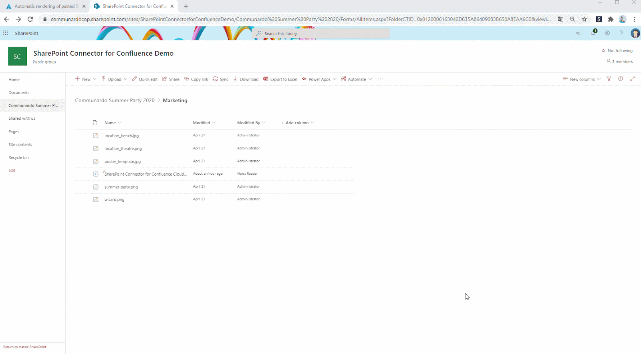Open the notifications bell icon
Screen dimensions: 641x354
click(x=593, y=33)
